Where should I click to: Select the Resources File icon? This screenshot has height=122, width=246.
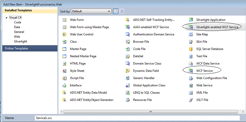coord(127,100)
